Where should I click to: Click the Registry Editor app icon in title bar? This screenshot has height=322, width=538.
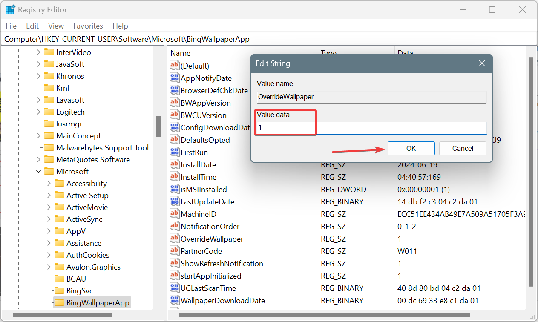[x=10, y=9]
